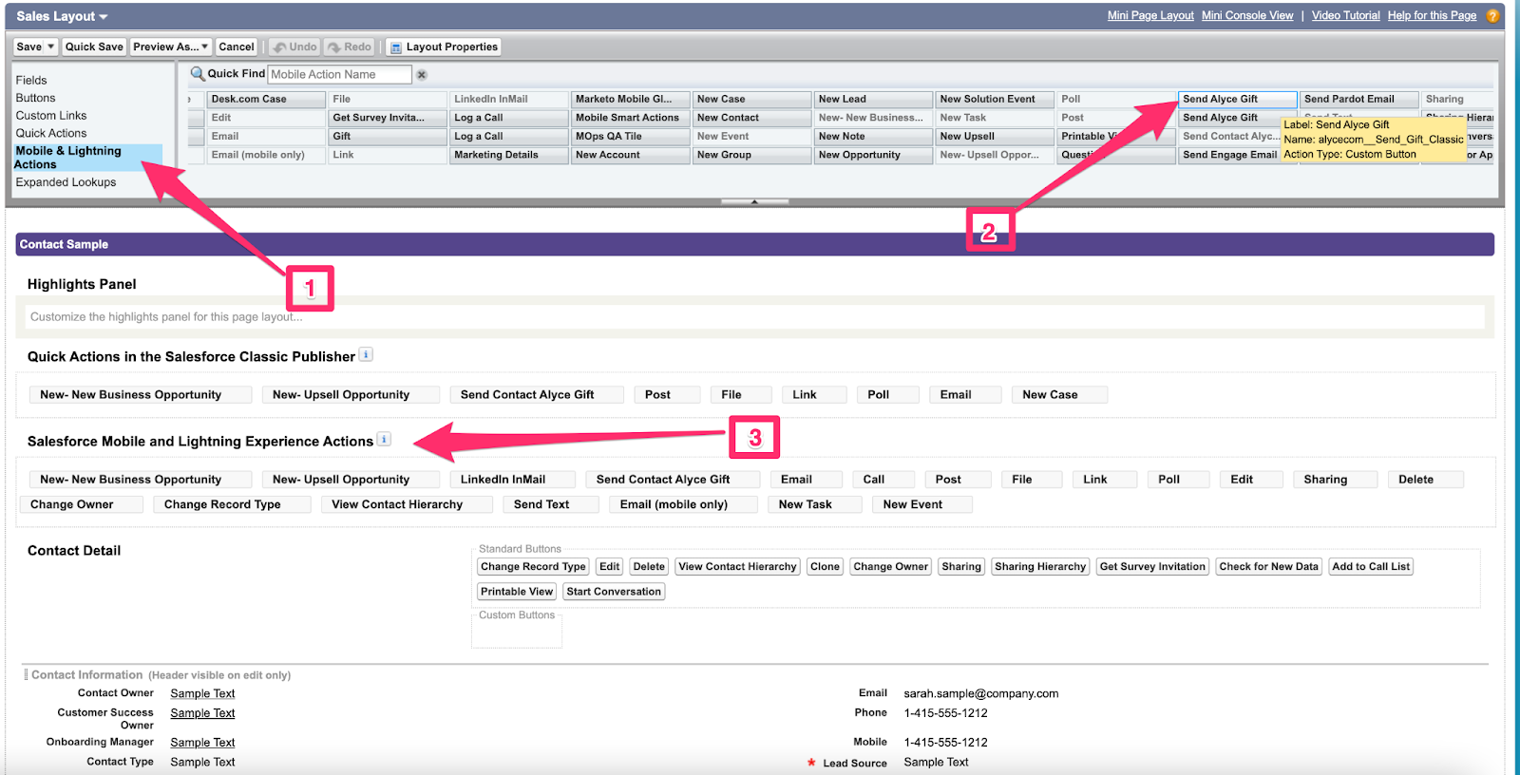Select New Case in Classic Publisher section
This screenshot has height=775, width=1520.
pyautogui.click(x=1059, y=395)
